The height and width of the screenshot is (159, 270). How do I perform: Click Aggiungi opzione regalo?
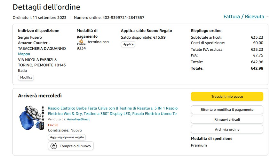67,137
